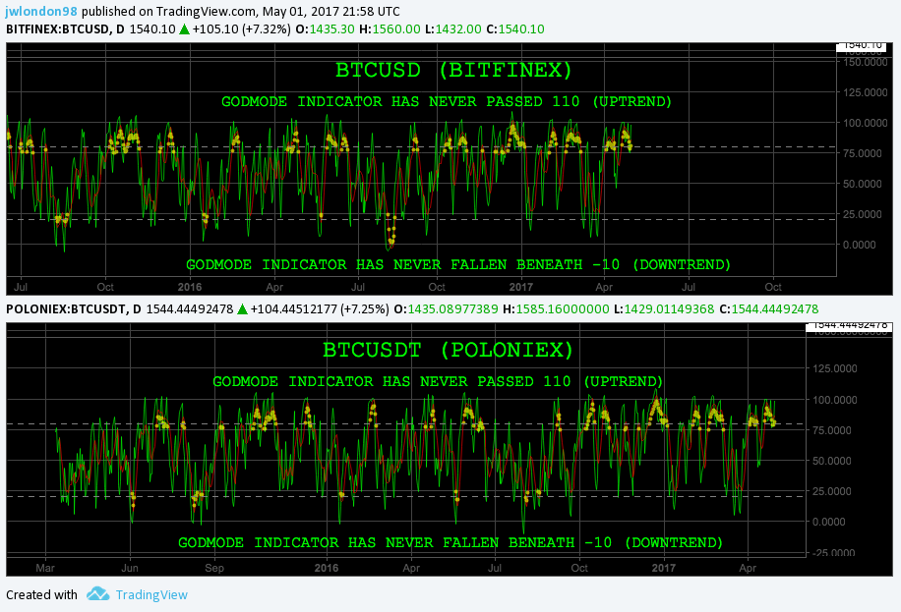Click the green up arrow beside 1540.10
The height and width of the screenshot is (612, 901).
pyautogui.click(x=185, y=29)
